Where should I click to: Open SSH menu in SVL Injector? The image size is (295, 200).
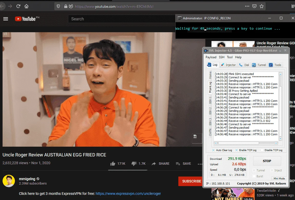(222, 57)
